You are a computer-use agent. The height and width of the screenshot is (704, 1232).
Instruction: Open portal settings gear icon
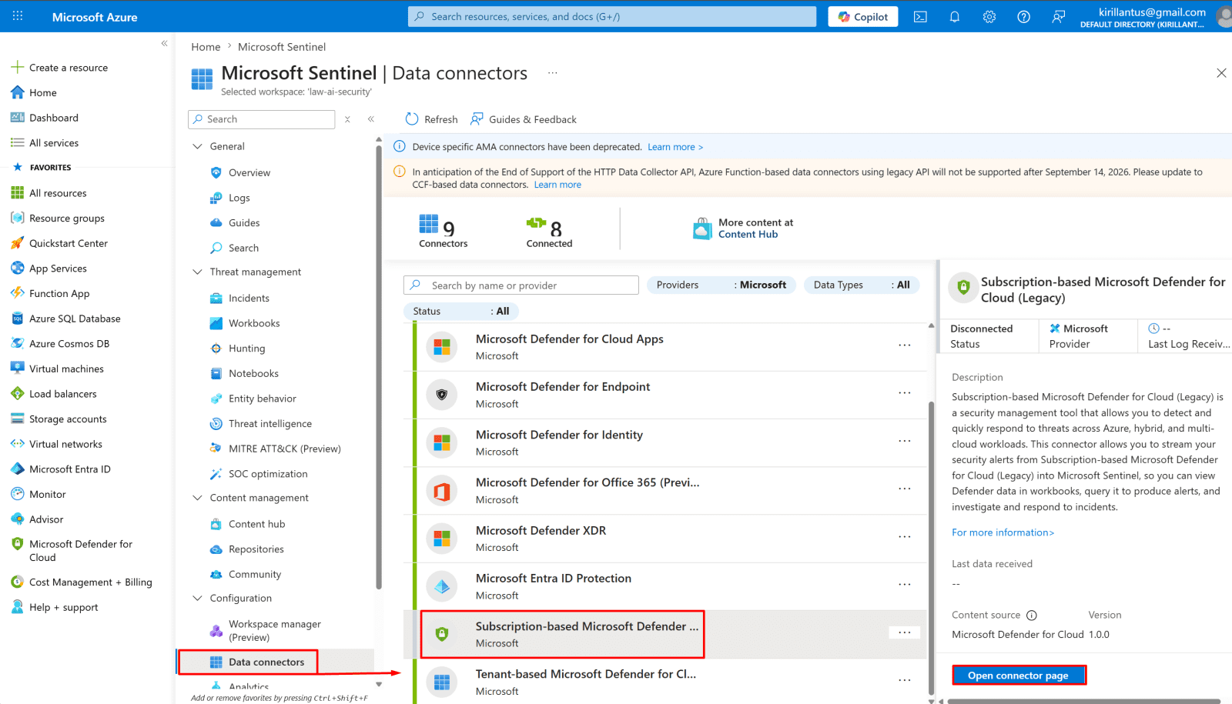tap(989, 17)
